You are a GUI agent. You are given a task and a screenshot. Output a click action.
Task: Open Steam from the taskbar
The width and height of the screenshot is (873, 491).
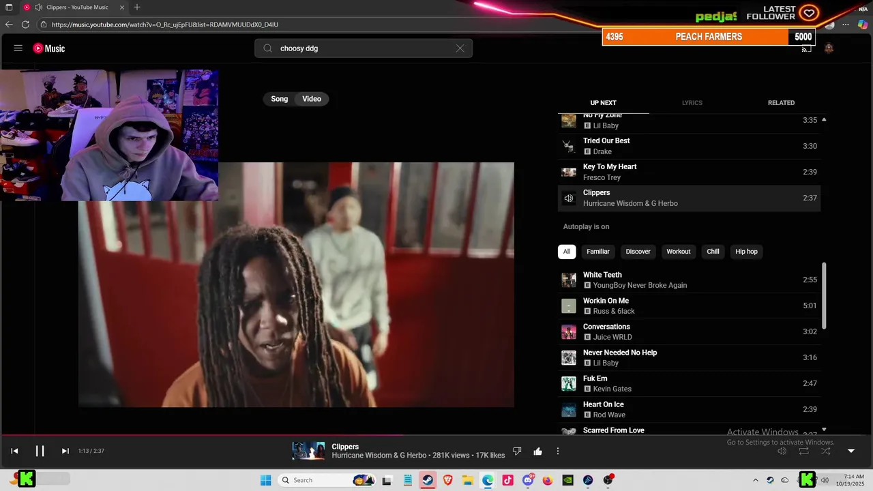(428, 480)
